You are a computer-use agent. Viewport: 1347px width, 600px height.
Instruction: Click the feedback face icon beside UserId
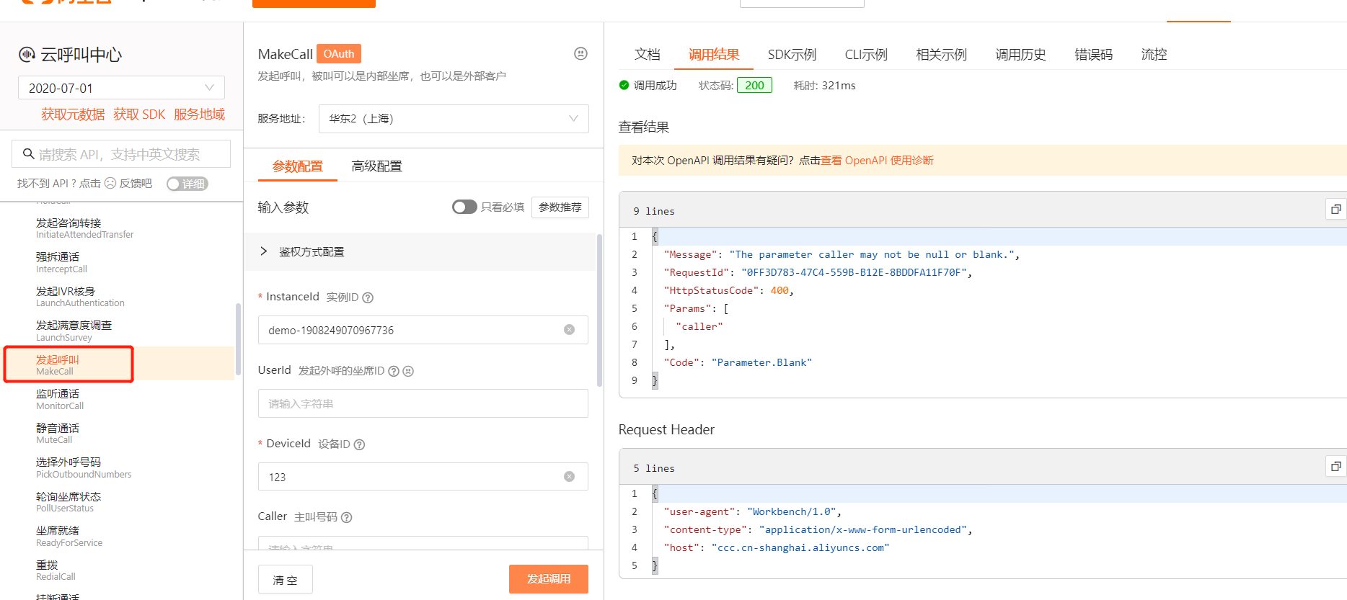pyautogui.click(x=408, y=371)
